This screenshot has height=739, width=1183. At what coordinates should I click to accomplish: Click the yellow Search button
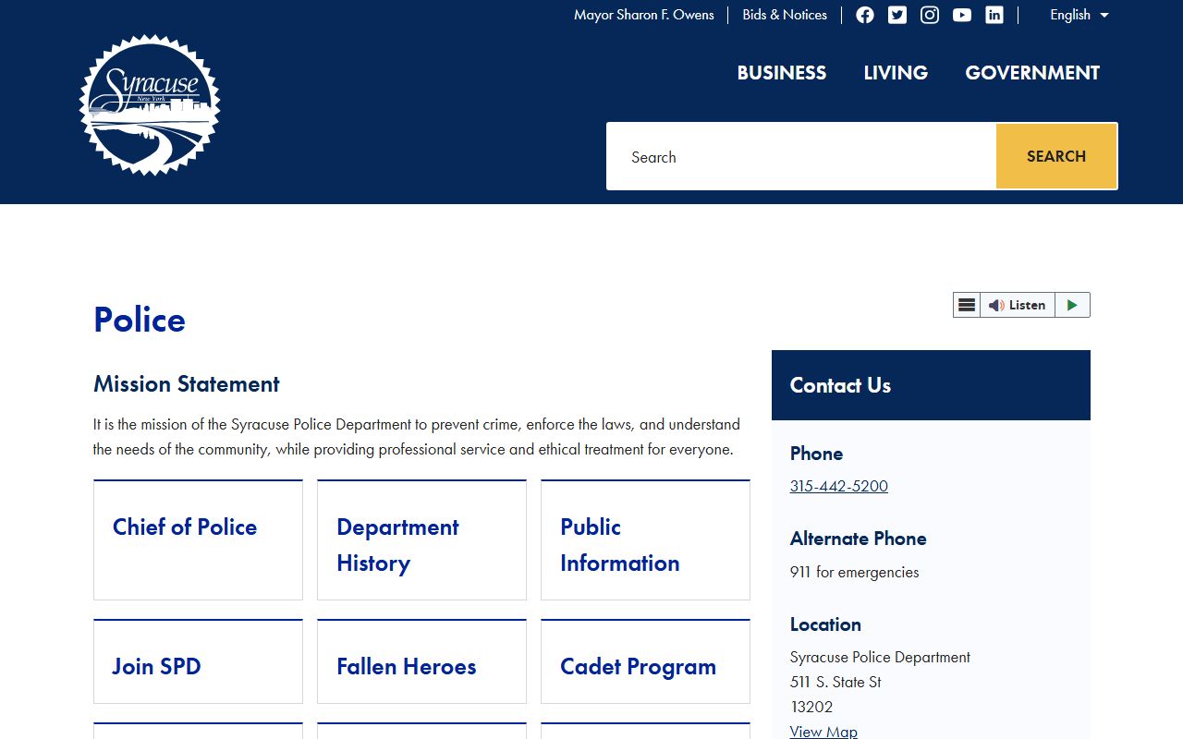pyautogui.click(x=1055, y=156)
